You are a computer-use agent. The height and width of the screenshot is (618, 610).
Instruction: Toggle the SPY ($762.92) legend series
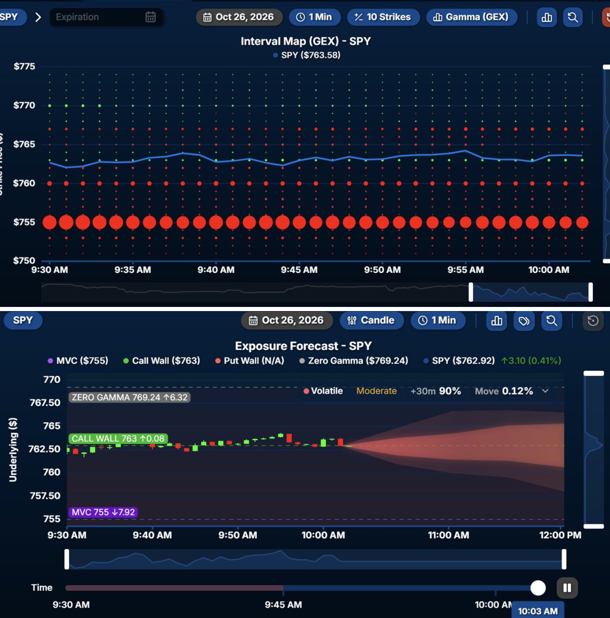click(459, 360)
